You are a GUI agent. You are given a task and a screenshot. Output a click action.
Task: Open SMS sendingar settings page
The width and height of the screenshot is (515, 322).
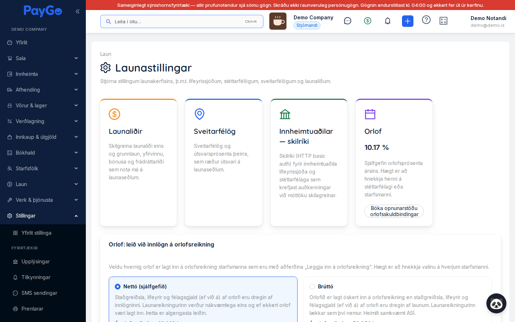click(x=43, y=293)
